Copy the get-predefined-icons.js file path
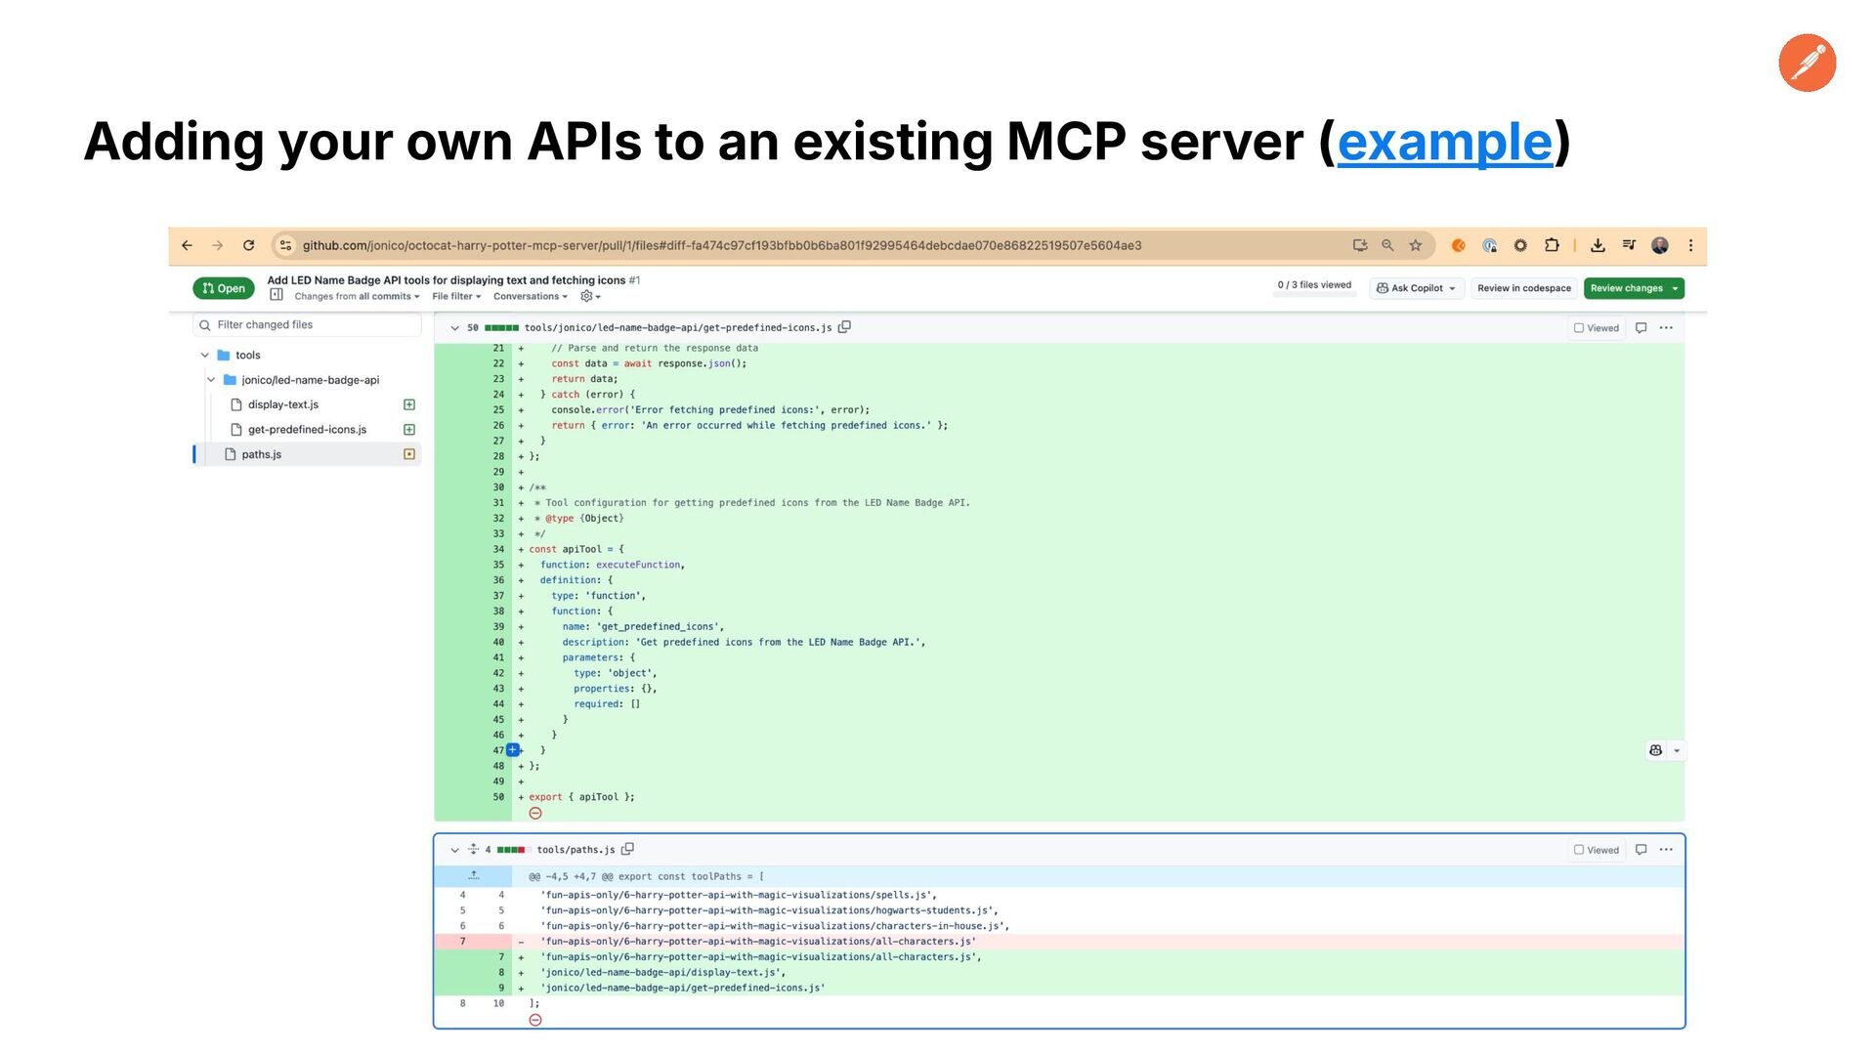1876x1055 pixels. [x=845, y=327]
